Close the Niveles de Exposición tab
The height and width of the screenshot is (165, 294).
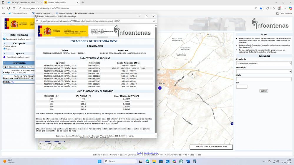[x=78, y=2]
